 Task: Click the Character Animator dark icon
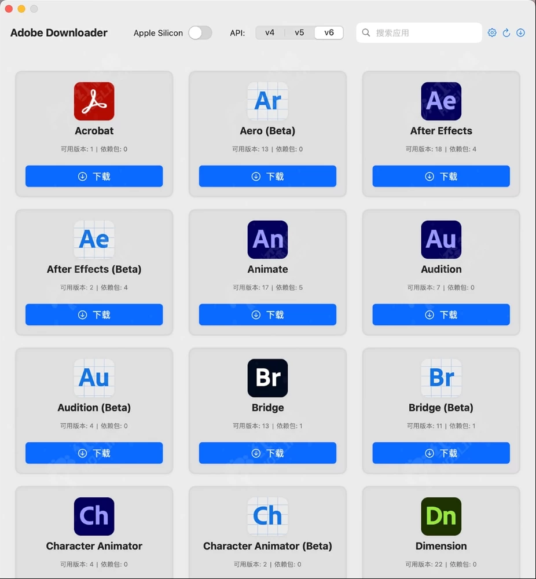94,516
